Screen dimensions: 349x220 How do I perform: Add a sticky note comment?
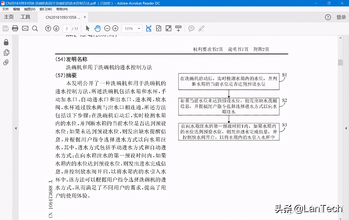(x=191, y=28)
